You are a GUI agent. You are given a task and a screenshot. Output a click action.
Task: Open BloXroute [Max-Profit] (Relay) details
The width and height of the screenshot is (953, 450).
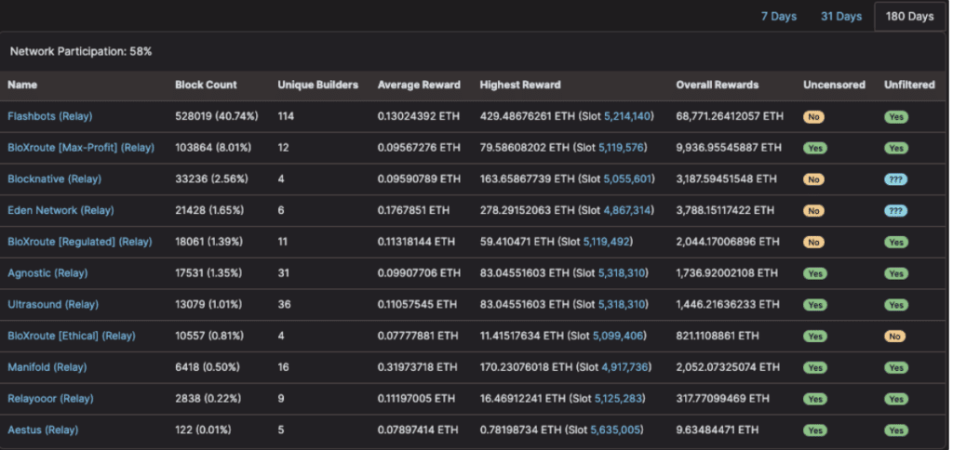point(80,148)
